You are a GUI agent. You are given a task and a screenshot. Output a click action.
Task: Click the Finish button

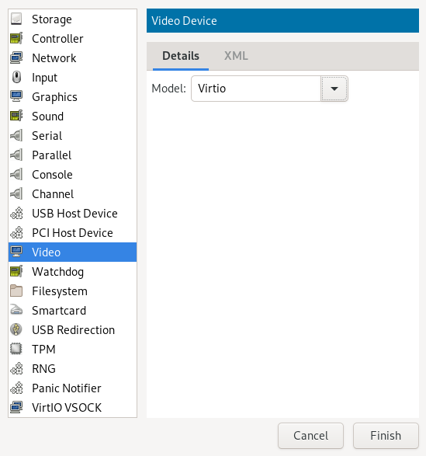click(x=386, y=436)
